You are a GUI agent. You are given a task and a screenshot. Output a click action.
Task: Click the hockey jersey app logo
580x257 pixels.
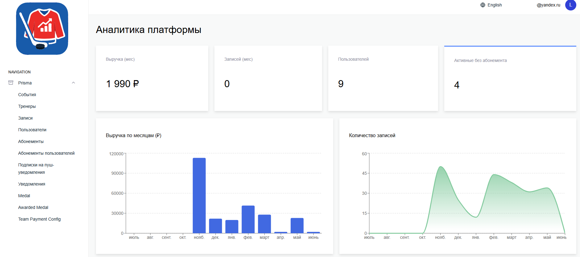[x=42, y=29]
